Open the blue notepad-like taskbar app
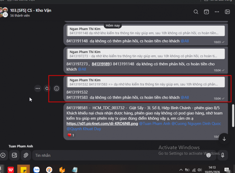 [74, 170]
